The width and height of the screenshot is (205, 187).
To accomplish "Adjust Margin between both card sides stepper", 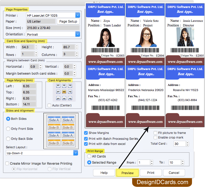I will [x=74, y=73].
